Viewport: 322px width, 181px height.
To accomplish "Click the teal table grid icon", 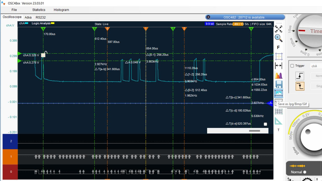I will point(278,112).
